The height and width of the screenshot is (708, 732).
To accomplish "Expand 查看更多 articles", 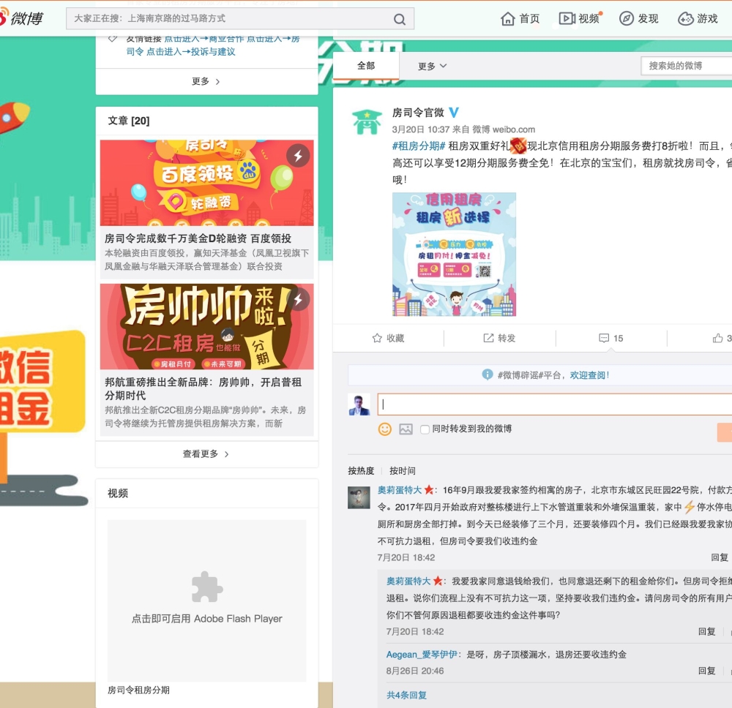I will [x=206, y=453].
